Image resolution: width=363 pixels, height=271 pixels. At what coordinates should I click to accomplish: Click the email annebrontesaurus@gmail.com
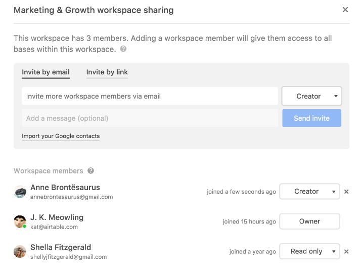(x=71, y=197)
